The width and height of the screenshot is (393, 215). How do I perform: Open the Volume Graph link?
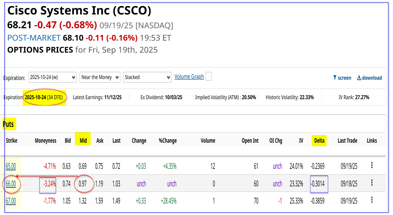click(189, 76)
